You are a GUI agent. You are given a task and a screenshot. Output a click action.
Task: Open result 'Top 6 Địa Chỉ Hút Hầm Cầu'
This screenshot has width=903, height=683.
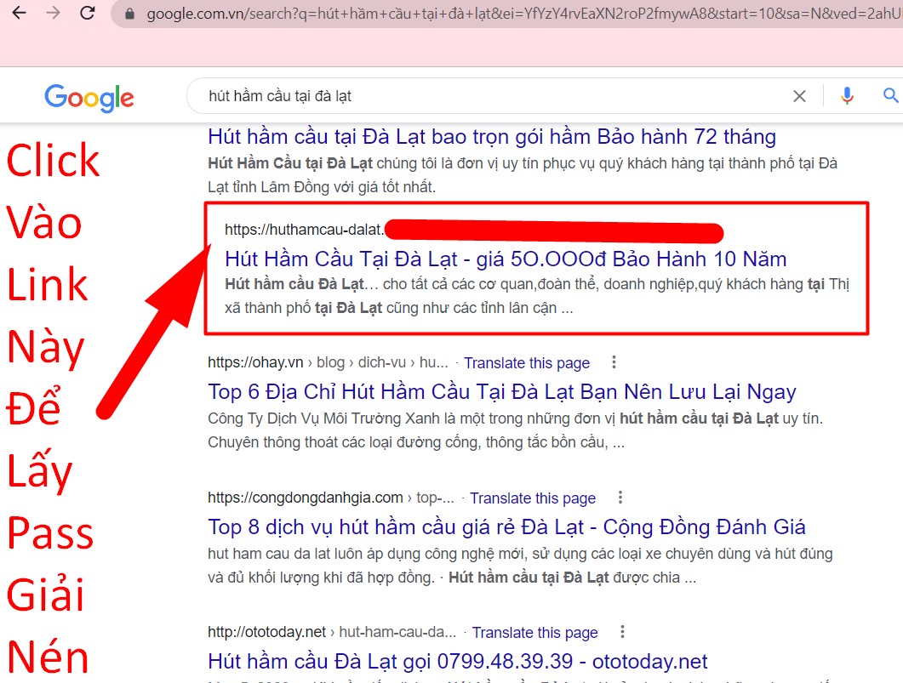click(x=502, y=392)
